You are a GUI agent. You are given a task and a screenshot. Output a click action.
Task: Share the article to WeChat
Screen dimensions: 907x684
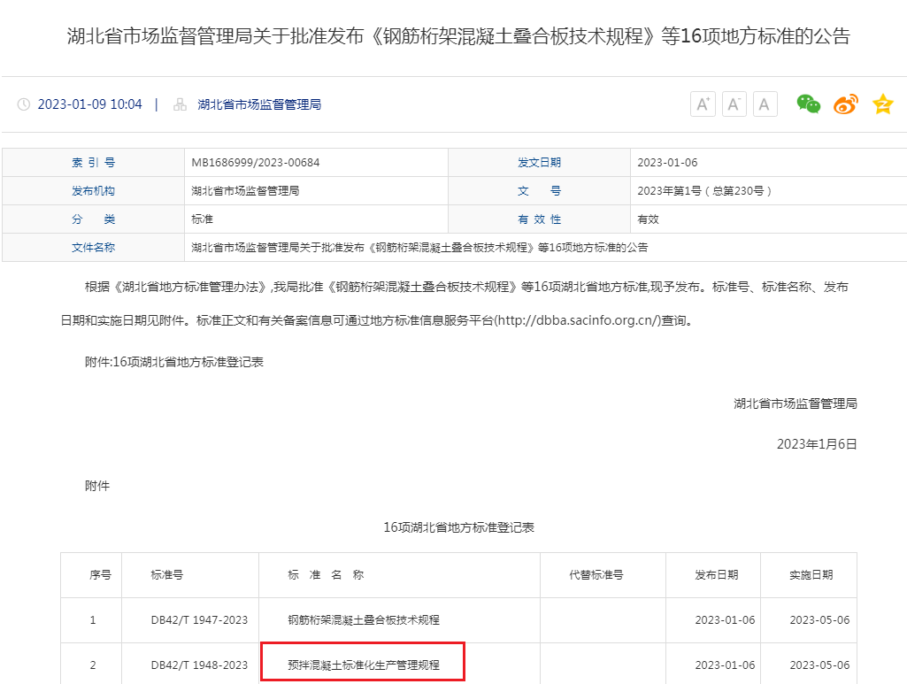coord(807,104)
